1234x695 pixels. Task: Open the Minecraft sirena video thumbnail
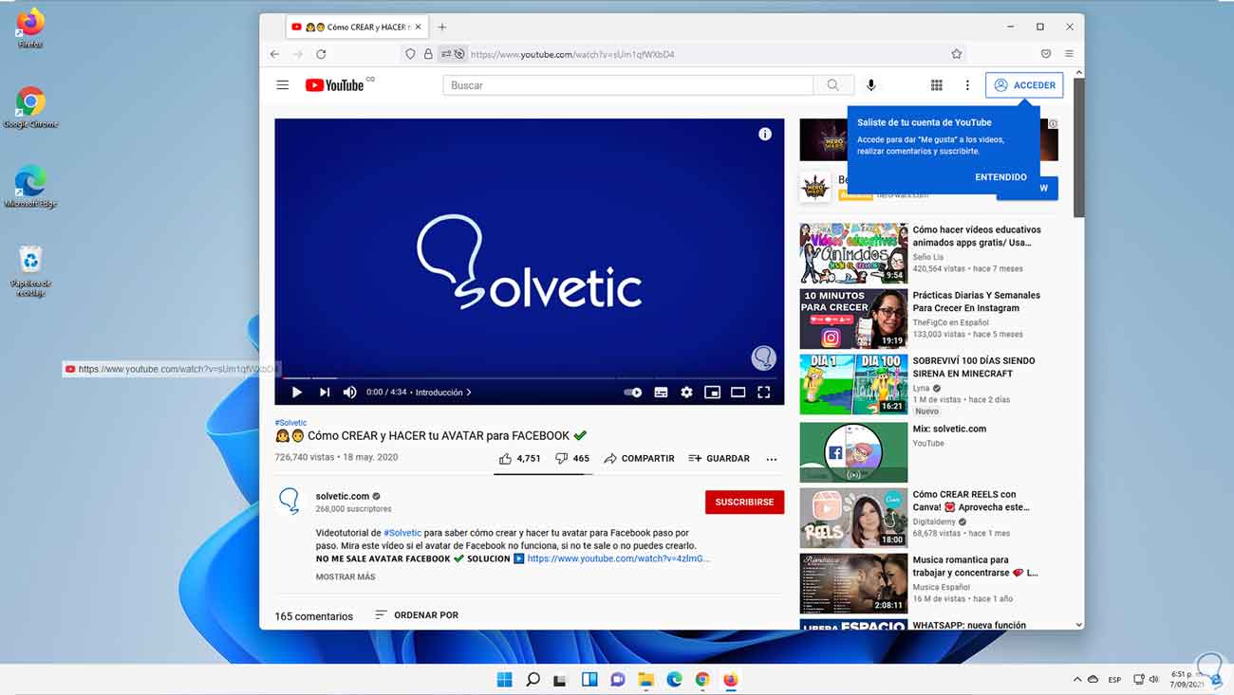pyautogui.click(x=853, y=384)
